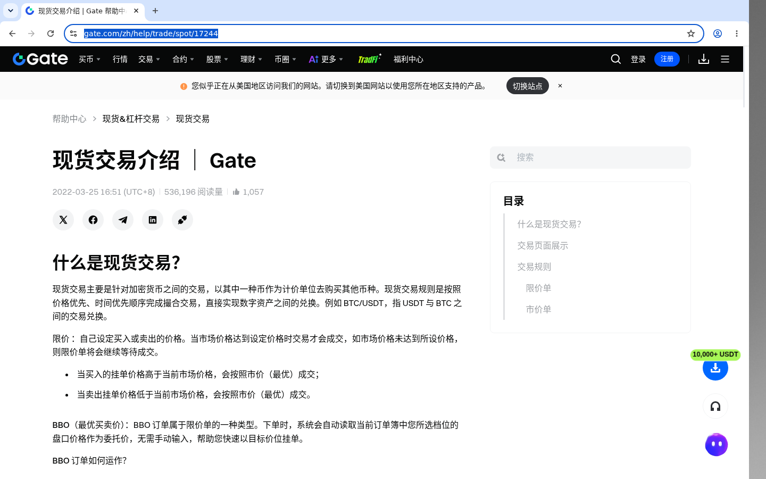Jump to 限价单 in contents
Screen dimensions: 766x479
[x=539, y=288]
